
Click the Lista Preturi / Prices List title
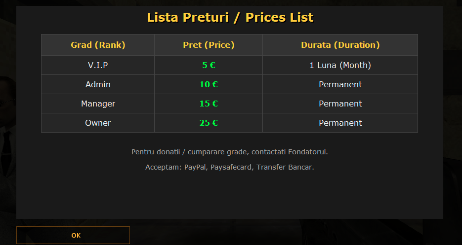(x=230, y=17)
